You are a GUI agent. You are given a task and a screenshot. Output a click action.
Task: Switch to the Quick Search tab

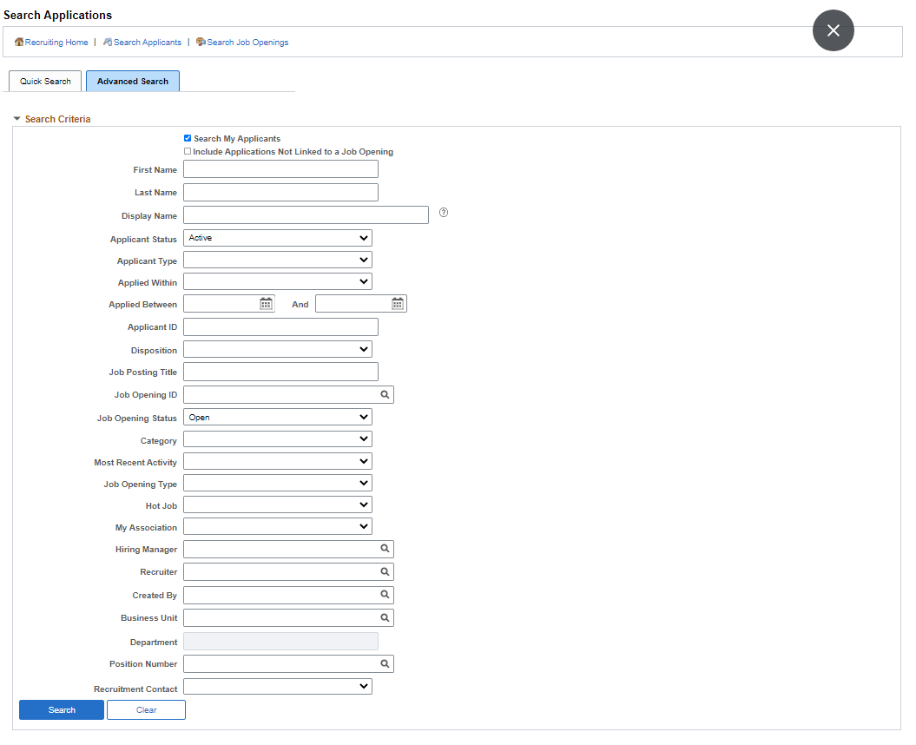44,81
